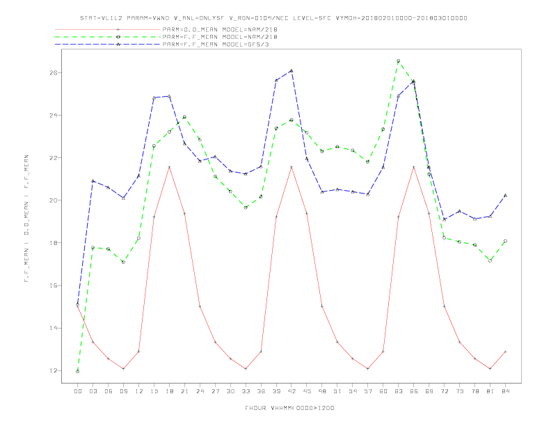Image resolution: width=551 pixels, height=426 pixels.
Task: Click the chart title line starting STAT=VL1L2
Action: [273, 18]
